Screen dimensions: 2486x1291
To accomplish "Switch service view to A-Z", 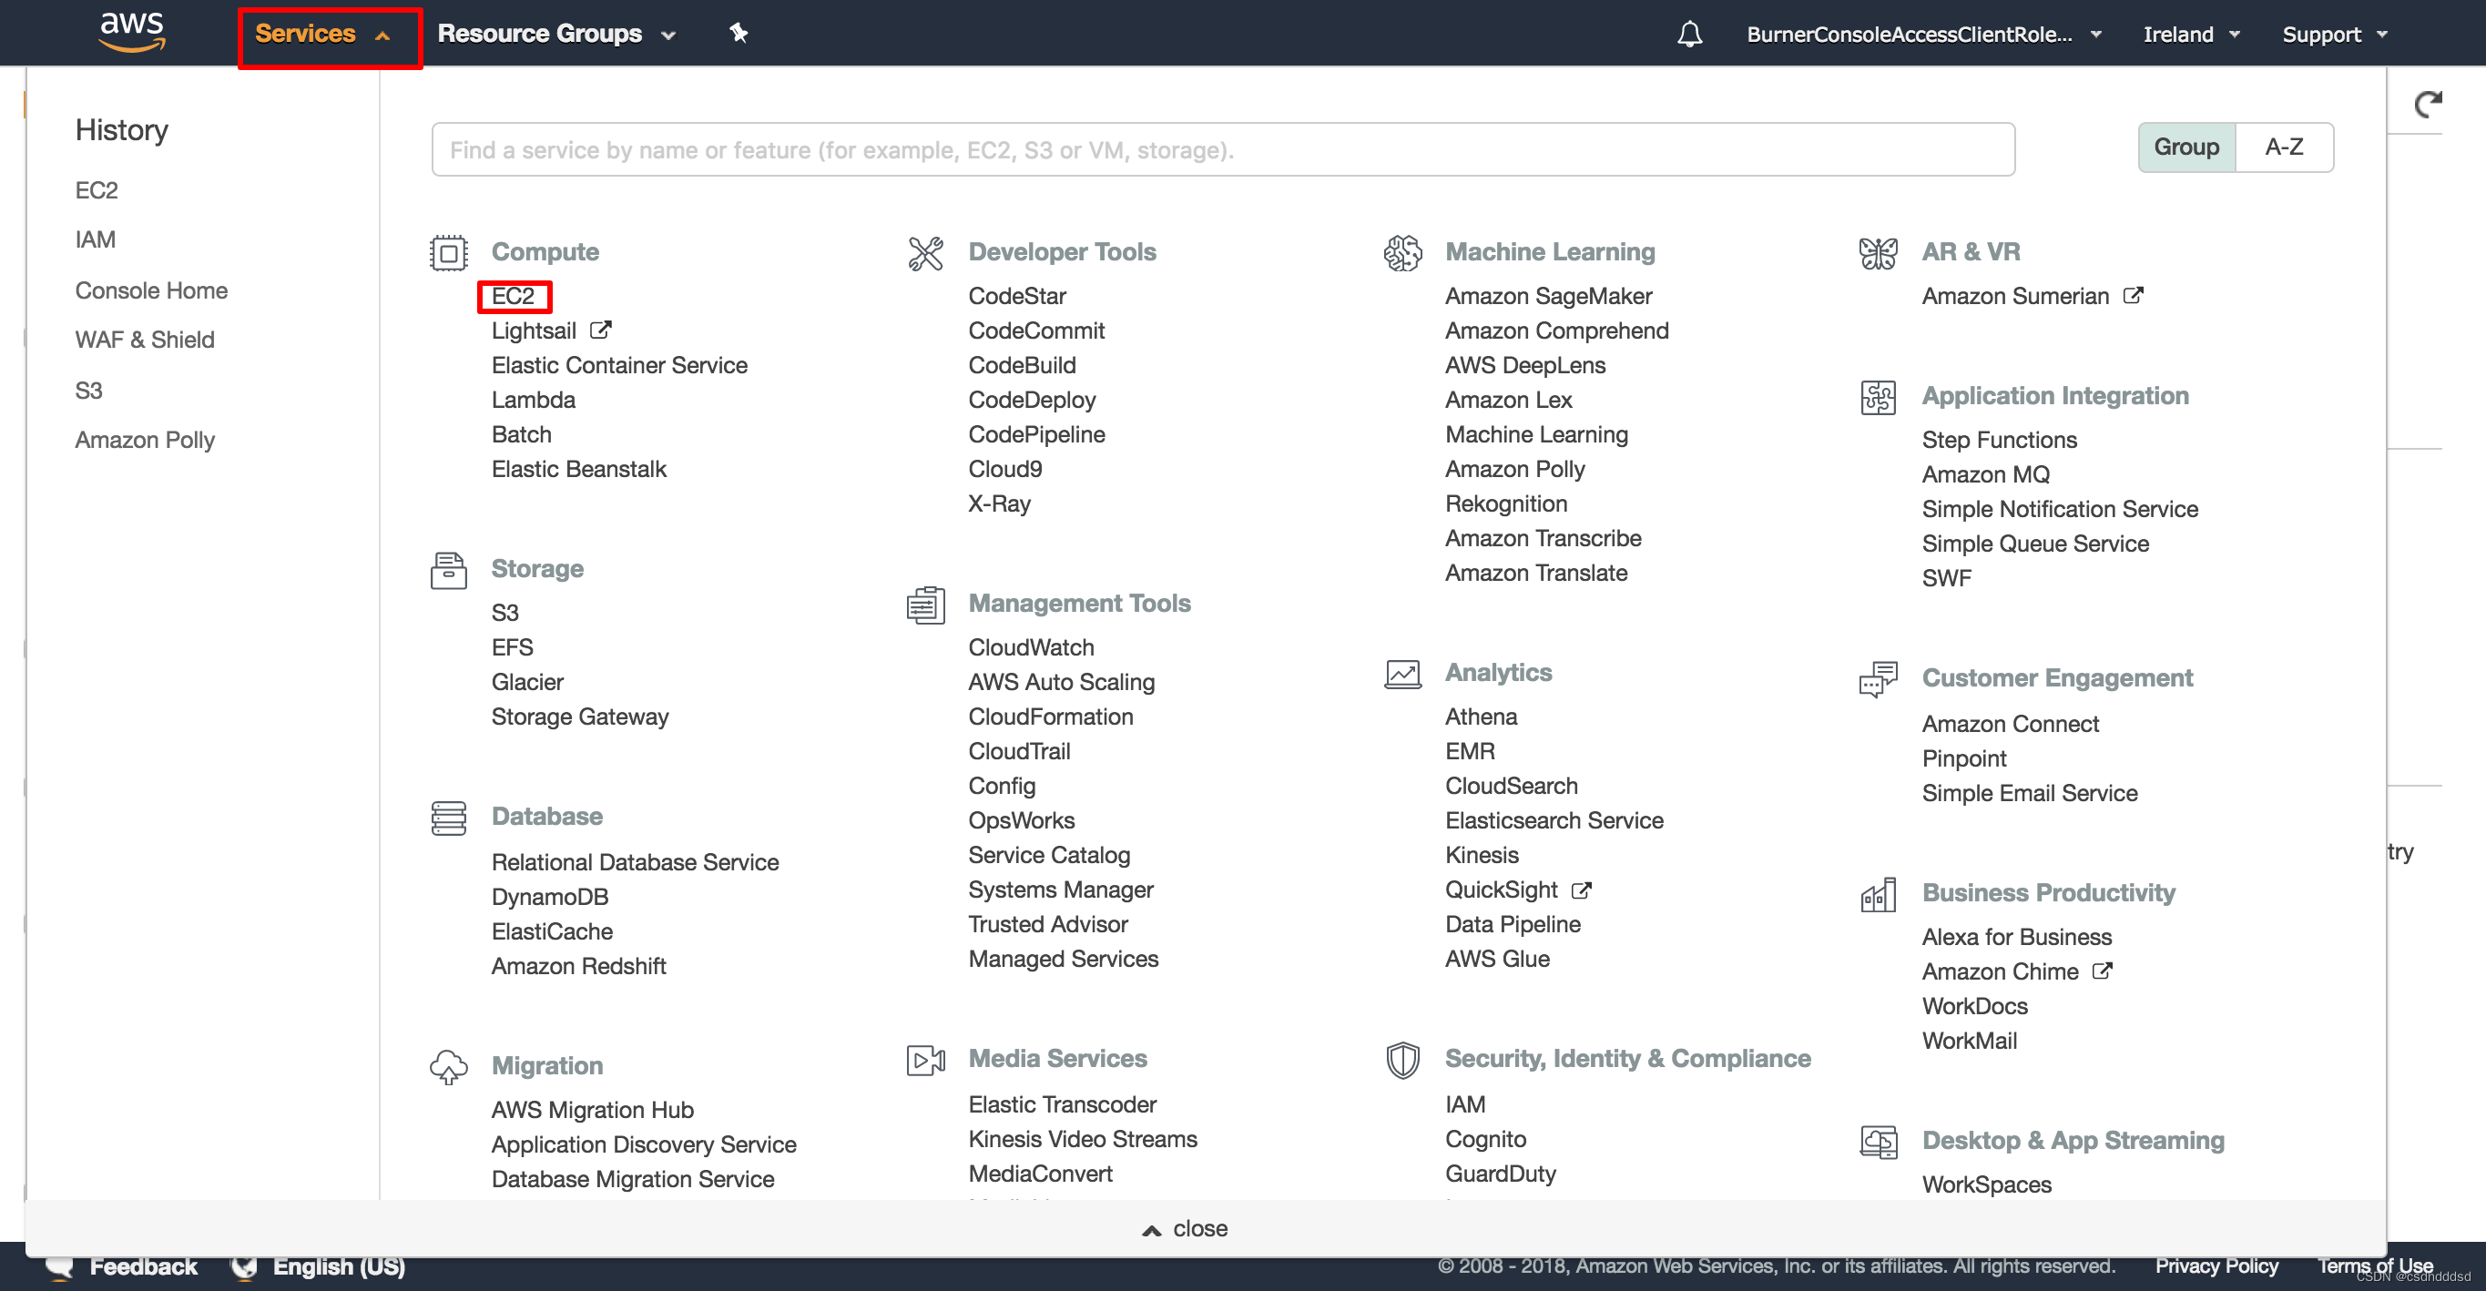I will (2283, 147).
